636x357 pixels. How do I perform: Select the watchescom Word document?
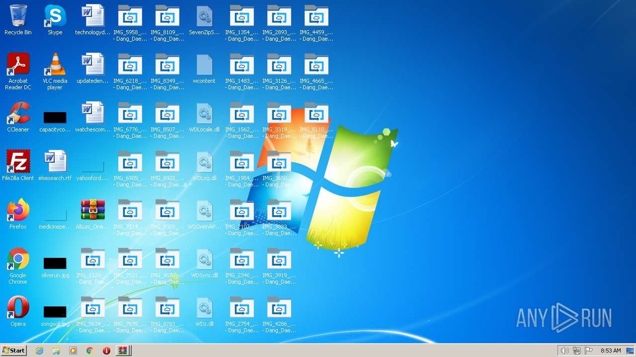[x=92, y=117]
